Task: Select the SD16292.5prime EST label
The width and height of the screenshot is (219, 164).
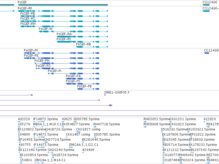Action: tap(174, 129)
